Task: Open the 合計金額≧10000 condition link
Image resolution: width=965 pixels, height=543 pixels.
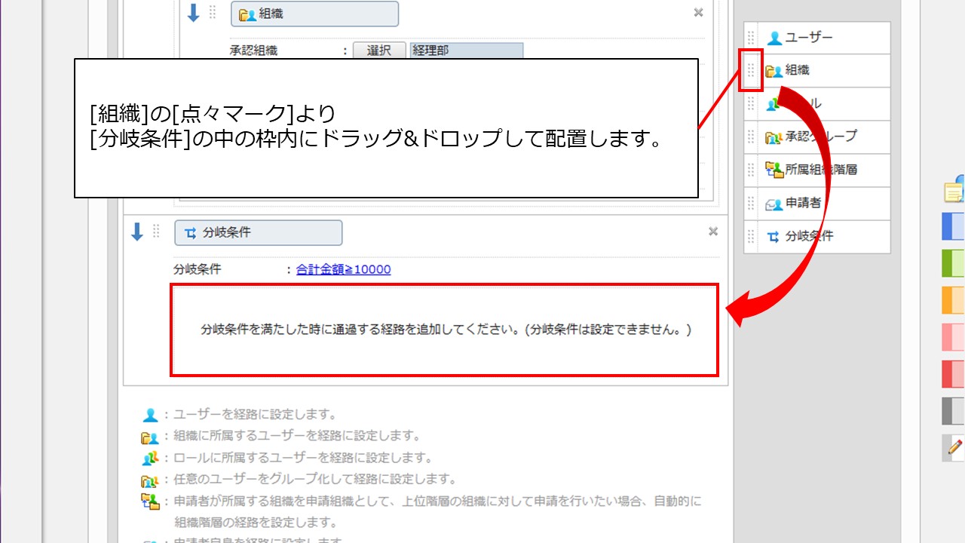Action: click(x=344, y=269)
